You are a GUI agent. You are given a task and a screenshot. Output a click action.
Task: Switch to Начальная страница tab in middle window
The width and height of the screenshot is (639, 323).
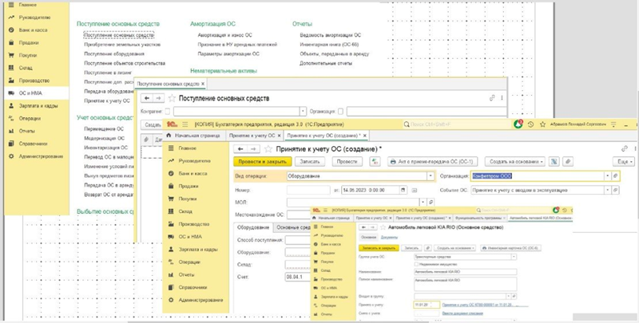pyautogui.click(x=194, y=136)
